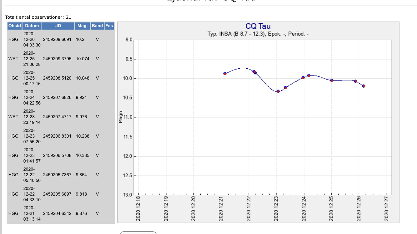Click the Obsid column header
This screenshot has width=417, height=234.
click(15, 26)
